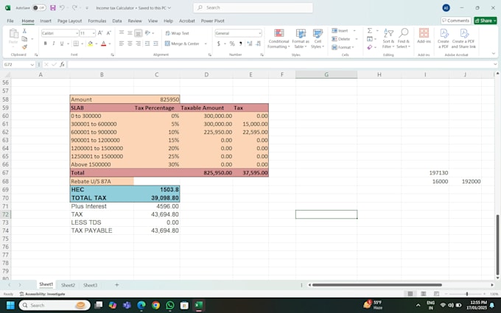This screenshot has height=313, width=501.
Task: Click the AutoSum sigma icon
Action: coord(370,31)
